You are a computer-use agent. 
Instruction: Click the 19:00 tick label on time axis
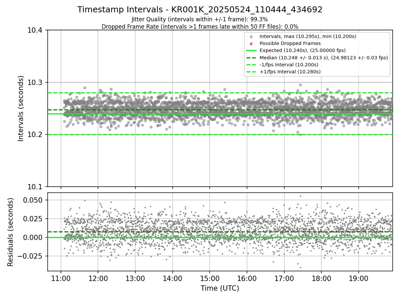359,278
